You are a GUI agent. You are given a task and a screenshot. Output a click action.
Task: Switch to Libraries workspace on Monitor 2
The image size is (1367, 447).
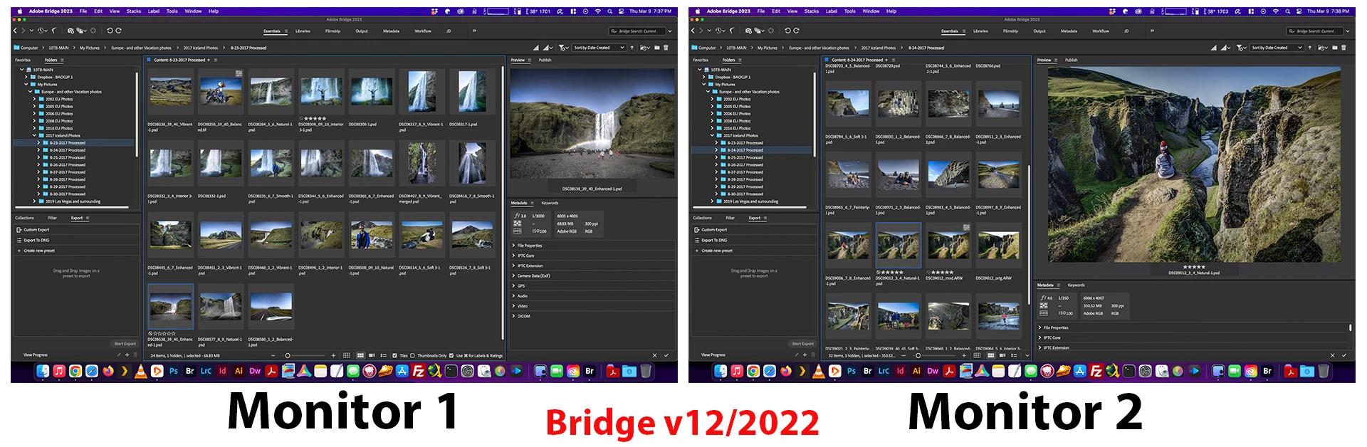click(x=980, y=31)
